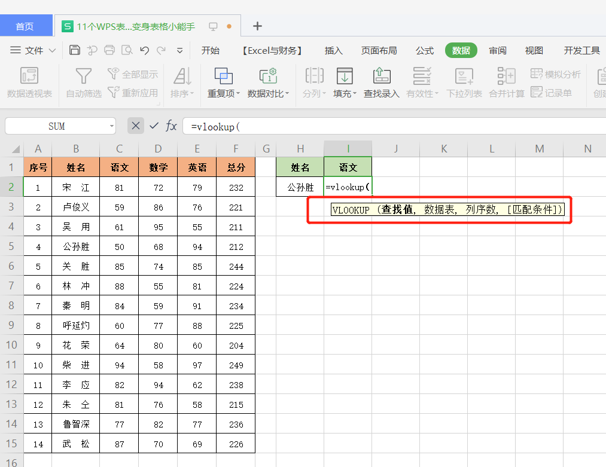
Task: Switch to the 【Excel与财务】 tab
Action: pyautogui.click(x=272, y=50)
